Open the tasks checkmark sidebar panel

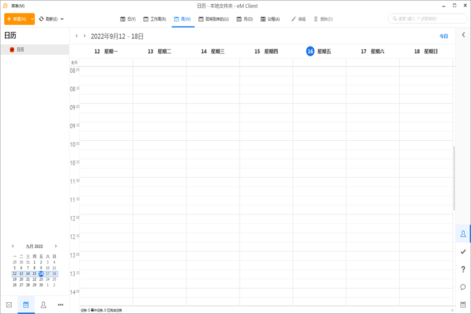click(463, 252)
